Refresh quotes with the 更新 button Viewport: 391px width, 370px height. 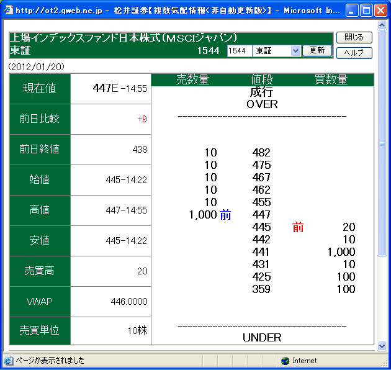coord(317,50)
